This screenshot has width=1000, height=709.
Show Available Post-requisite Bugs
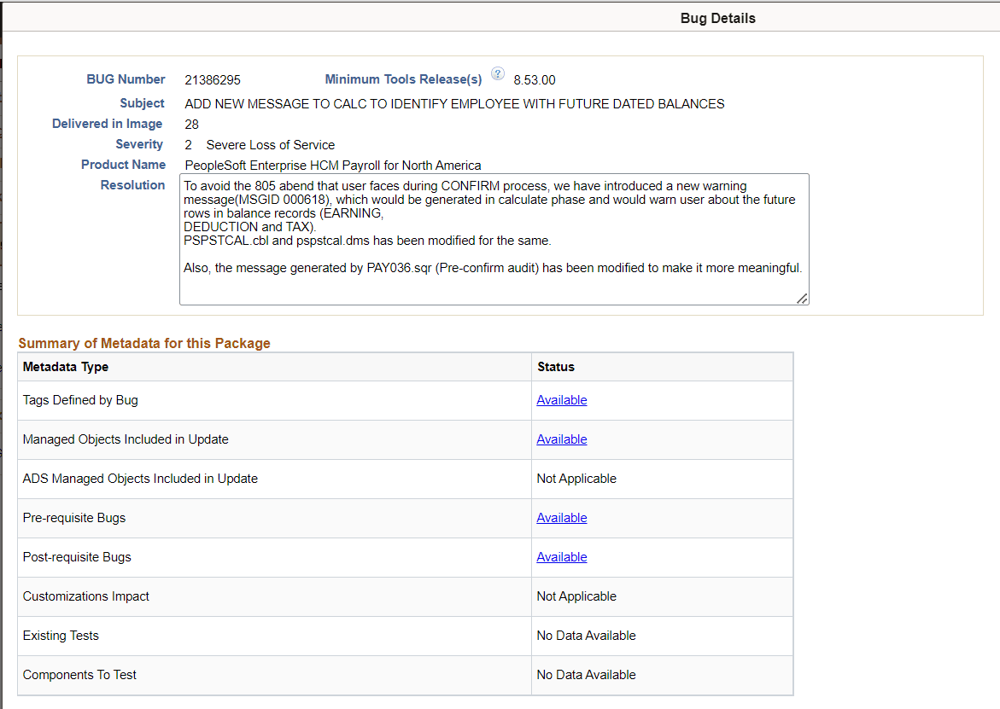coord(561,556)
